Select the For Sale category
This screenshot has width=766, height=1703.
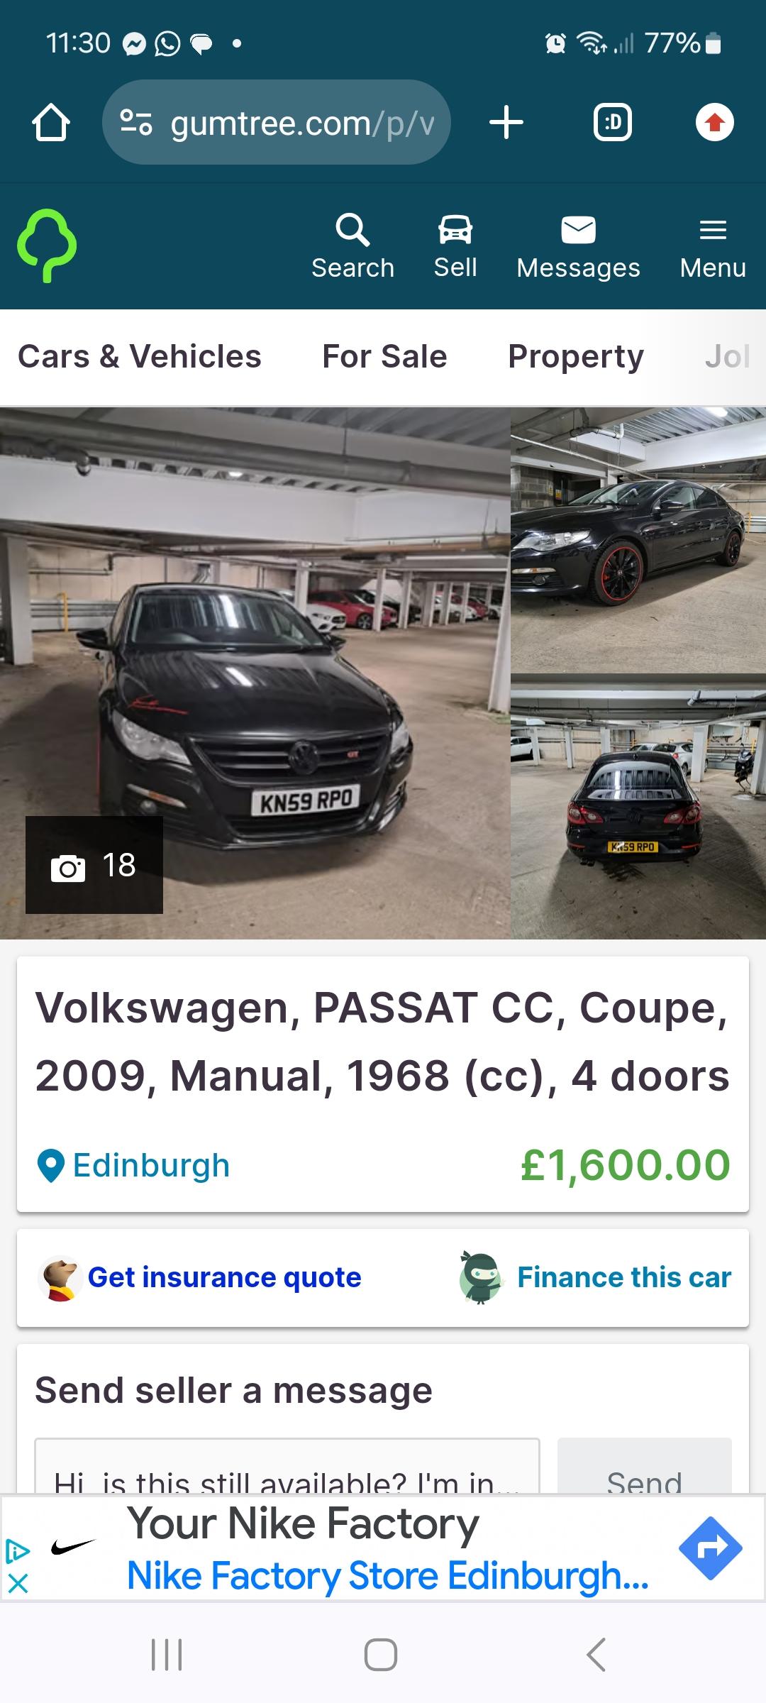[x=384, y=356]
